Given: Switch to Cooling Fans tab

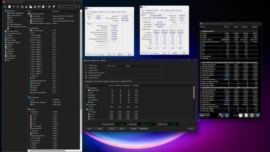Looking at the screenshot, I should coord(98,81).
